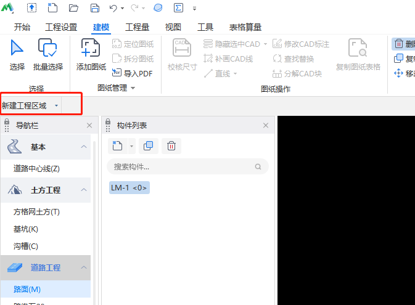Click the open folder icon in title bar
The height and width of the screenshot is (305, 415).
74,9
